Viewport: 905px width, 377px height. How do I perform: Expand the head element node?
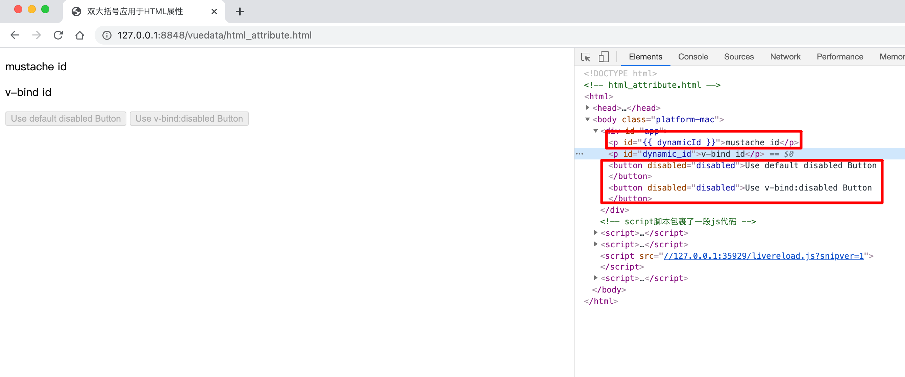click(587, 107)
